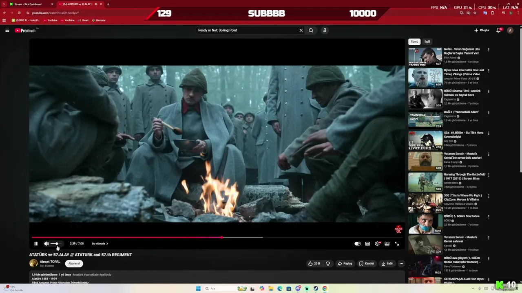Select the İlgili filter chip
The height and width of the screenshot is (293, 522).
(427, 42)
